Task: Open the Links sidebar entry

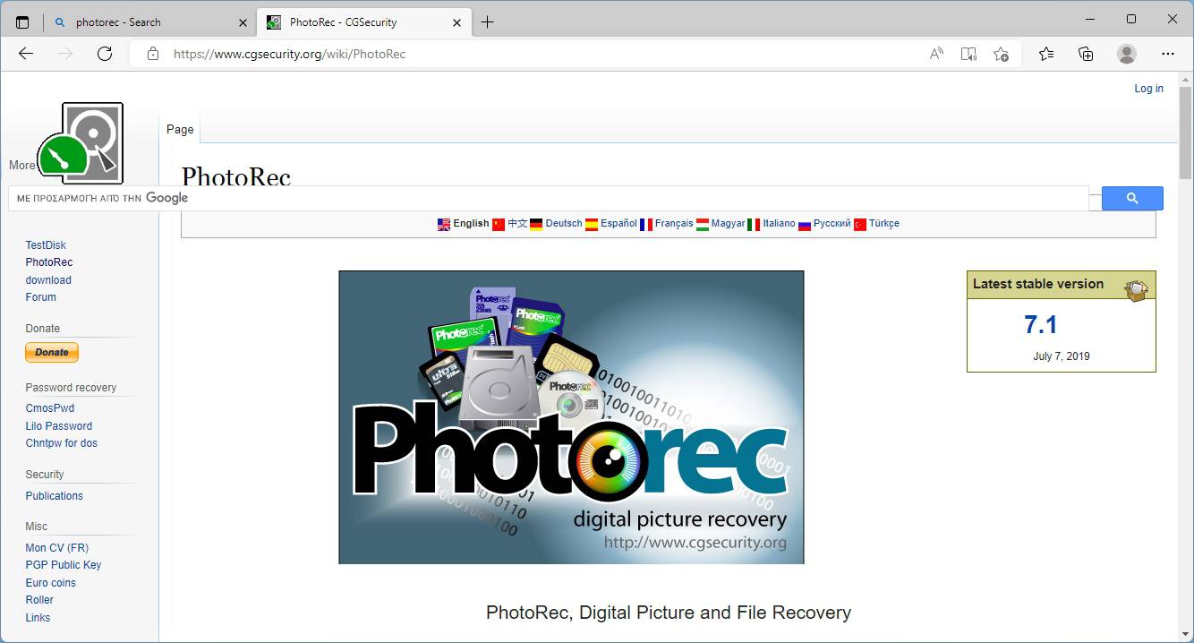Action: click(x=38, y=618)
